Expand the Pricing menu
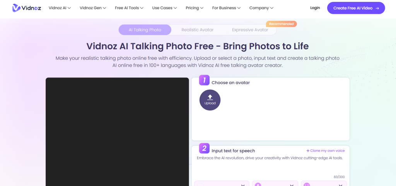The width and height of the screenshot is (396, 186). click(x=195, y=8)
